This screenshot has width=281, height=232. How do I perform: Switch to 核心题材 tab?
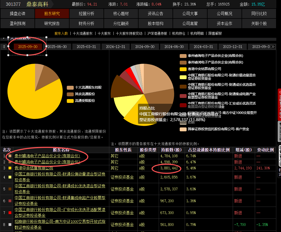pyautogui.click(x=121, y=14)
